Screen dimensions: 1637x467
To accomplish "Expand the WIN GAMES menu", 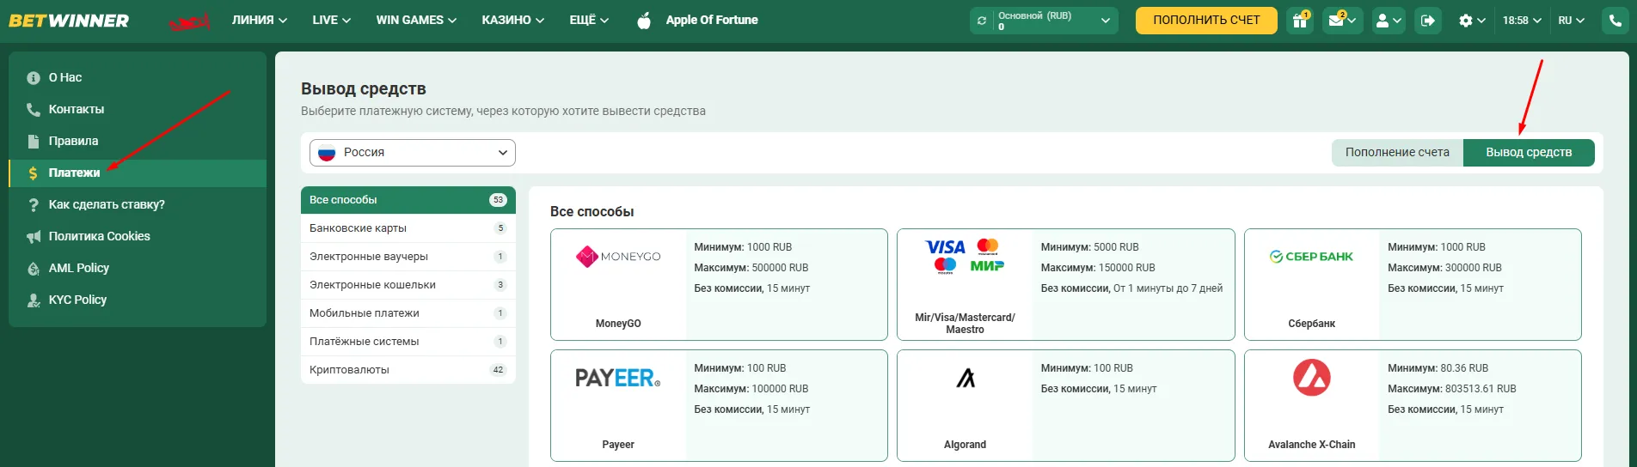I will pyautogui.click(x=416, y=20).
